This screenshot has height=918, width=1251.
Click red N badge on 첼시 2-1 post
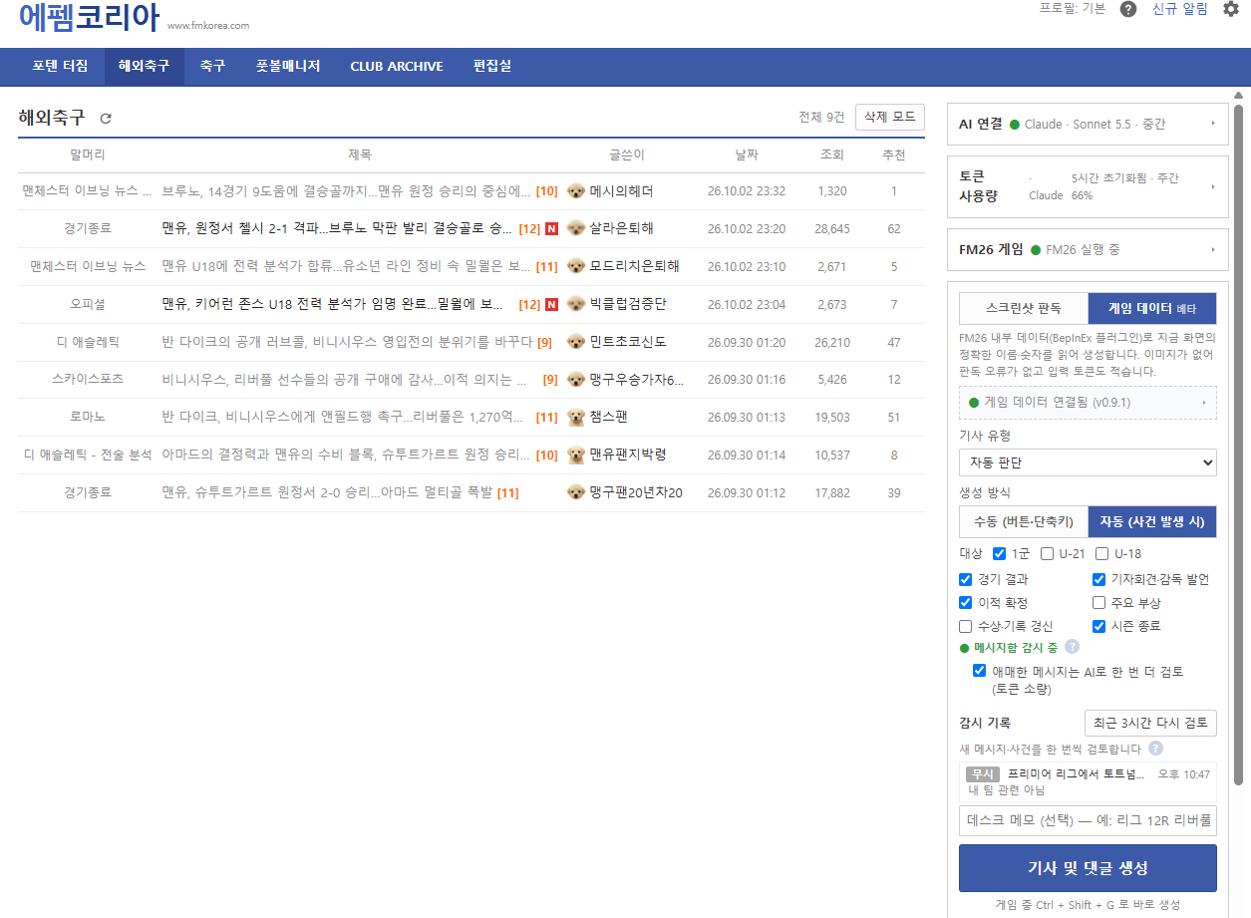(x=551, y=229)
